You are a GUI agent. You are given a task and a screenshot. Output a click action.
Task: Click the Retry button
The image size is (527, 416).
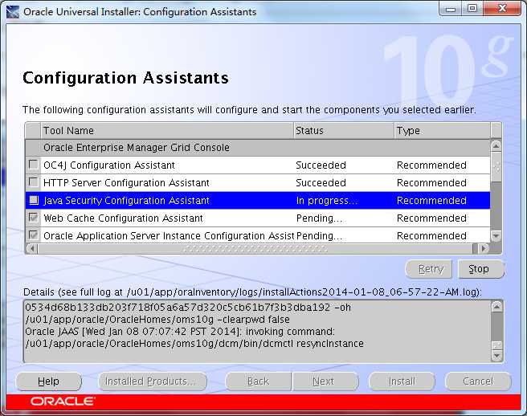429,269
